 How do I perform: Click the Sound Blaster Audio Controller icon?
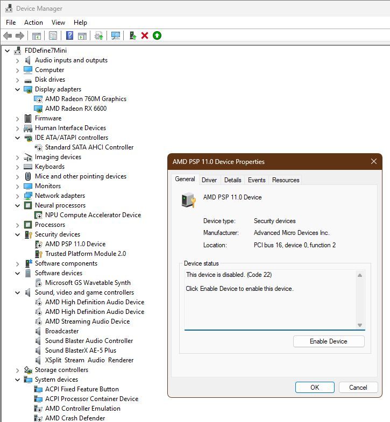pyautogui.click(x=38, y=341)
